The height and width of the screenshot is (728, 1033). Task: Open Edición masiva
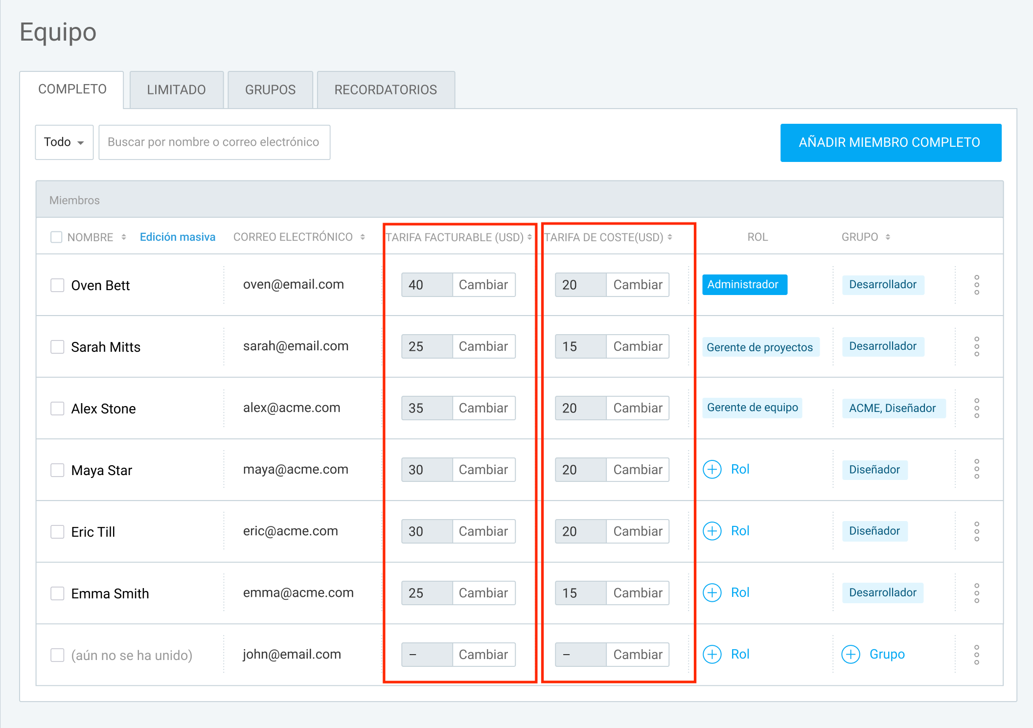click(177, 237)
